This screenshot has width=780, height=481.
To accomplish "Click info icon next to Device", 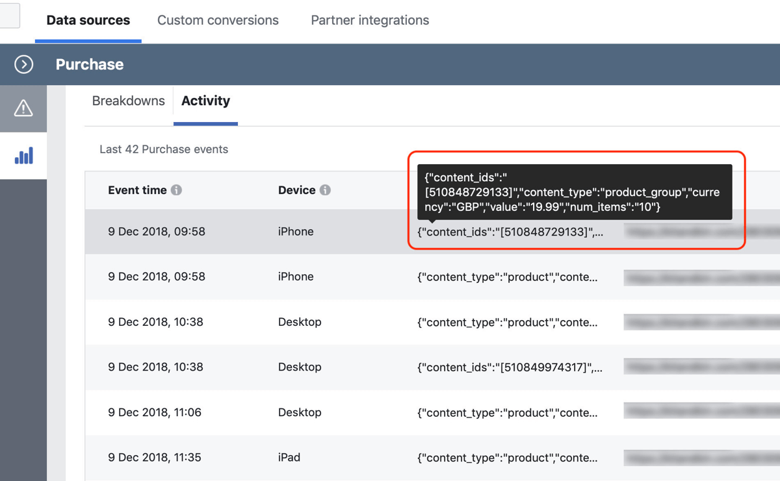I will [x=325, y=190].
